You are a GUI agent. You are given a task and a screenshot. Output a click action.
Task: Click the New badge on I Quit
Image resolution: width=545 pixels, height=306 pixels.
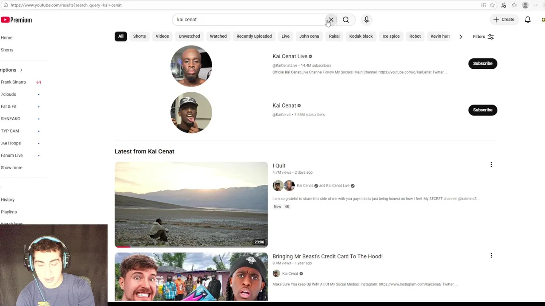[277, 207]
